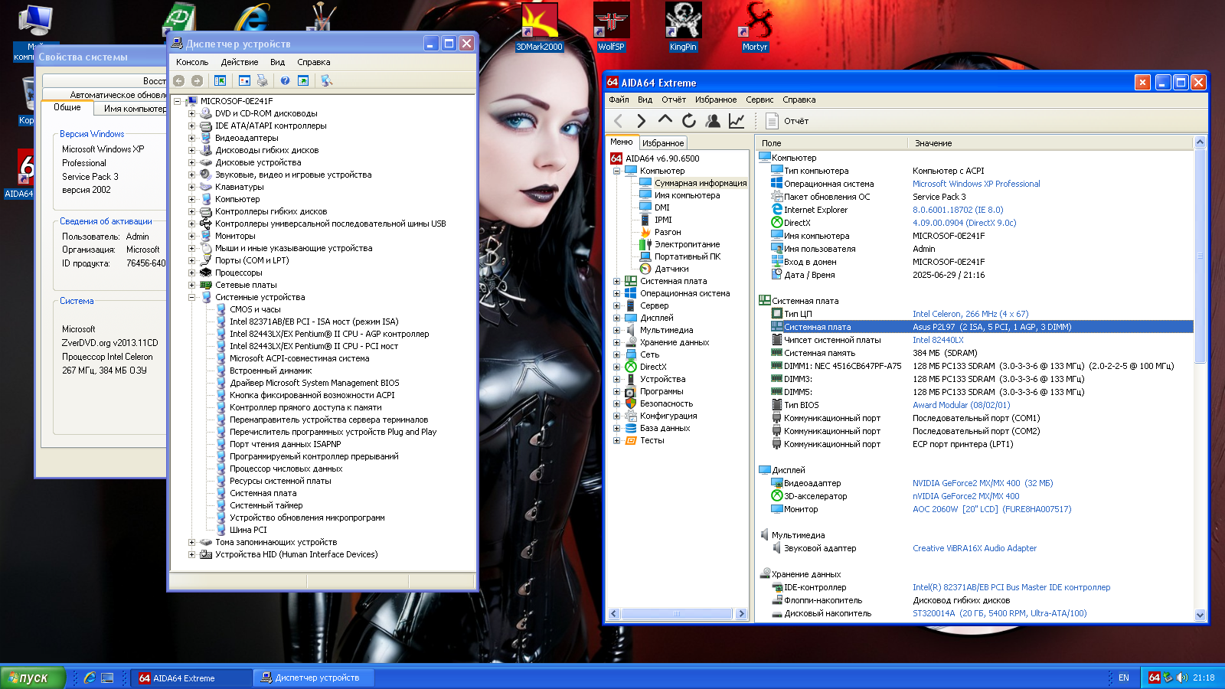Image resolution: width=1225 pixels, height=689 pixels.
Task: Click the blue help icon in Device Manager
Action: coord(285,80)
